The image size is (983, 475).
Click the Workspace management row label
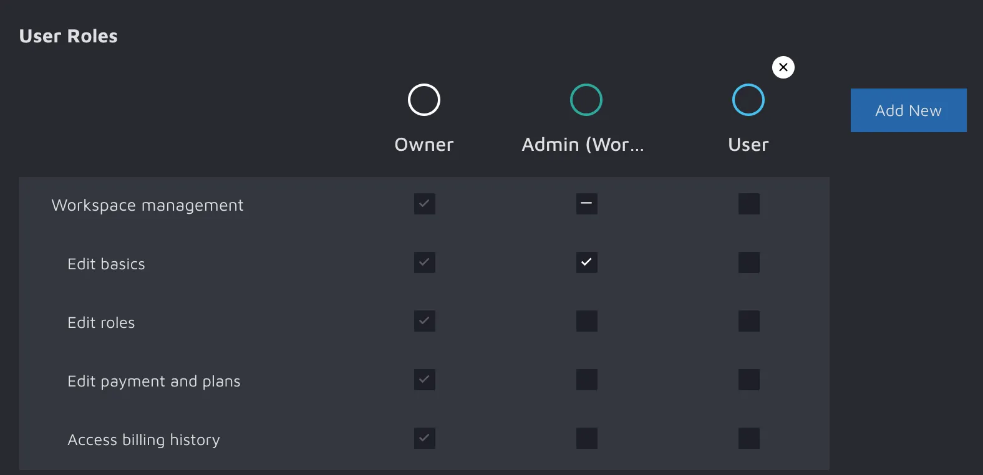tap(147, 205)
